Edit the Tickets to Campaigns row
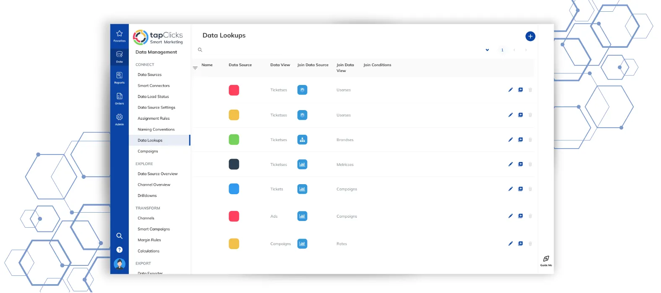Image resolution: width=661 pixels, height=293 pixels. (511, 189)
